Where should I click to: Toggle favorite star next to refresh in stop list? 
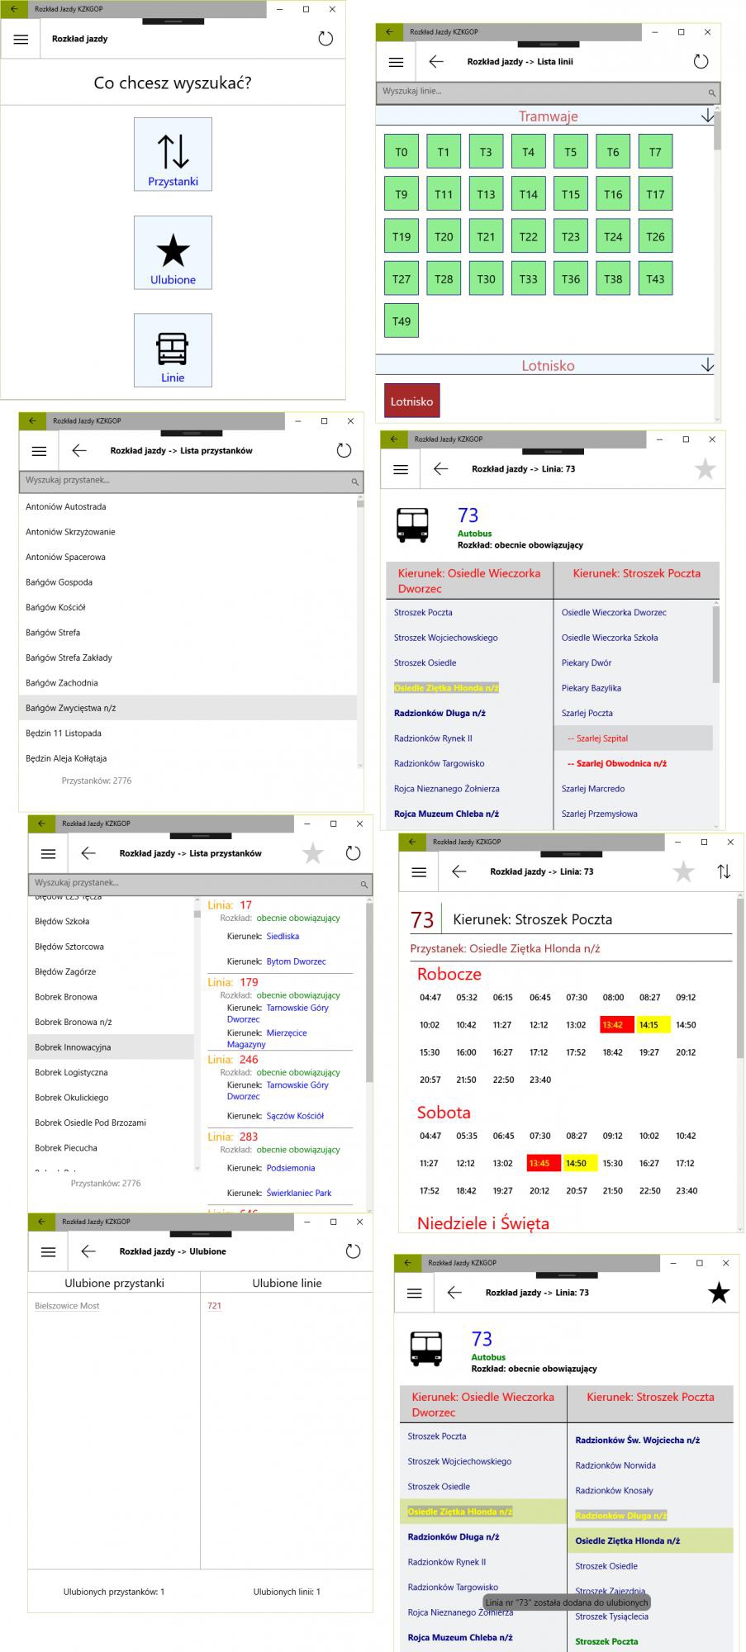click(x=313, y=853)
